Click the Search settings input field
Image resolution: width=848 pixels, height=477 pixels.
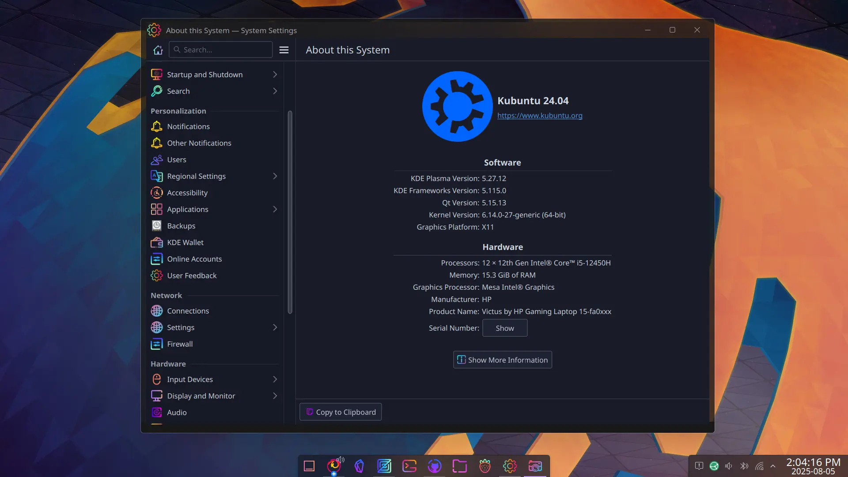point(220,49)
